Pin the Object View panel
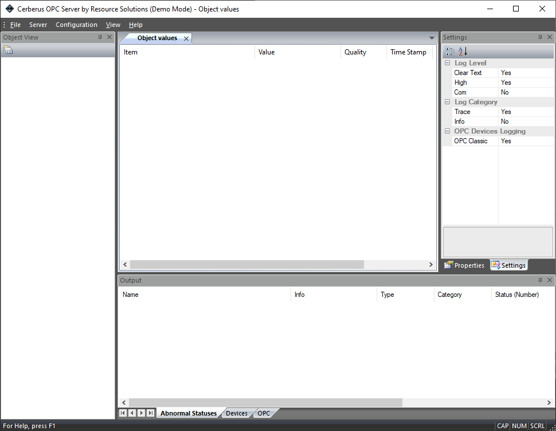 (x=100, y=37)
